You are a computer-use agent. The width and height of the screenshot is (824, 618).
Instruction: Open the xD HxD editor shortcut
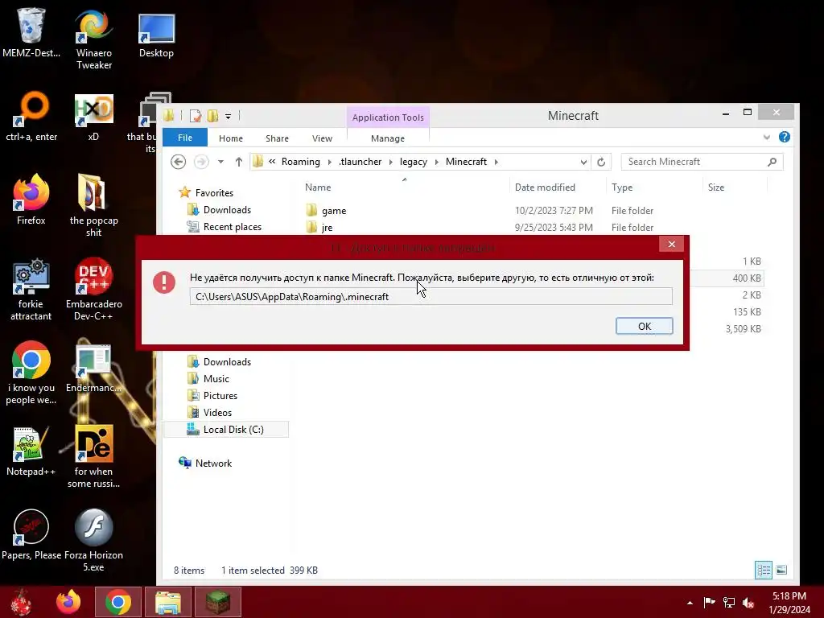click(93, 116)
